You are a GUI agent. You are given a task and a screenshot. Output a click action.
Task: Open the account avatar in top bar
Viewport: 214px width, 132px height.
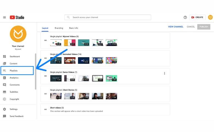pyautogui.click(x=210, y=17)
